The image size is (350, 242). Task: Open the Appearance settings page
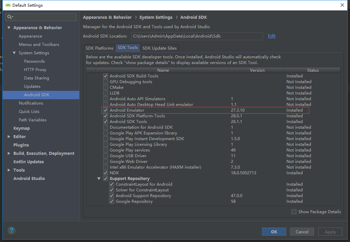click(30, 36)
